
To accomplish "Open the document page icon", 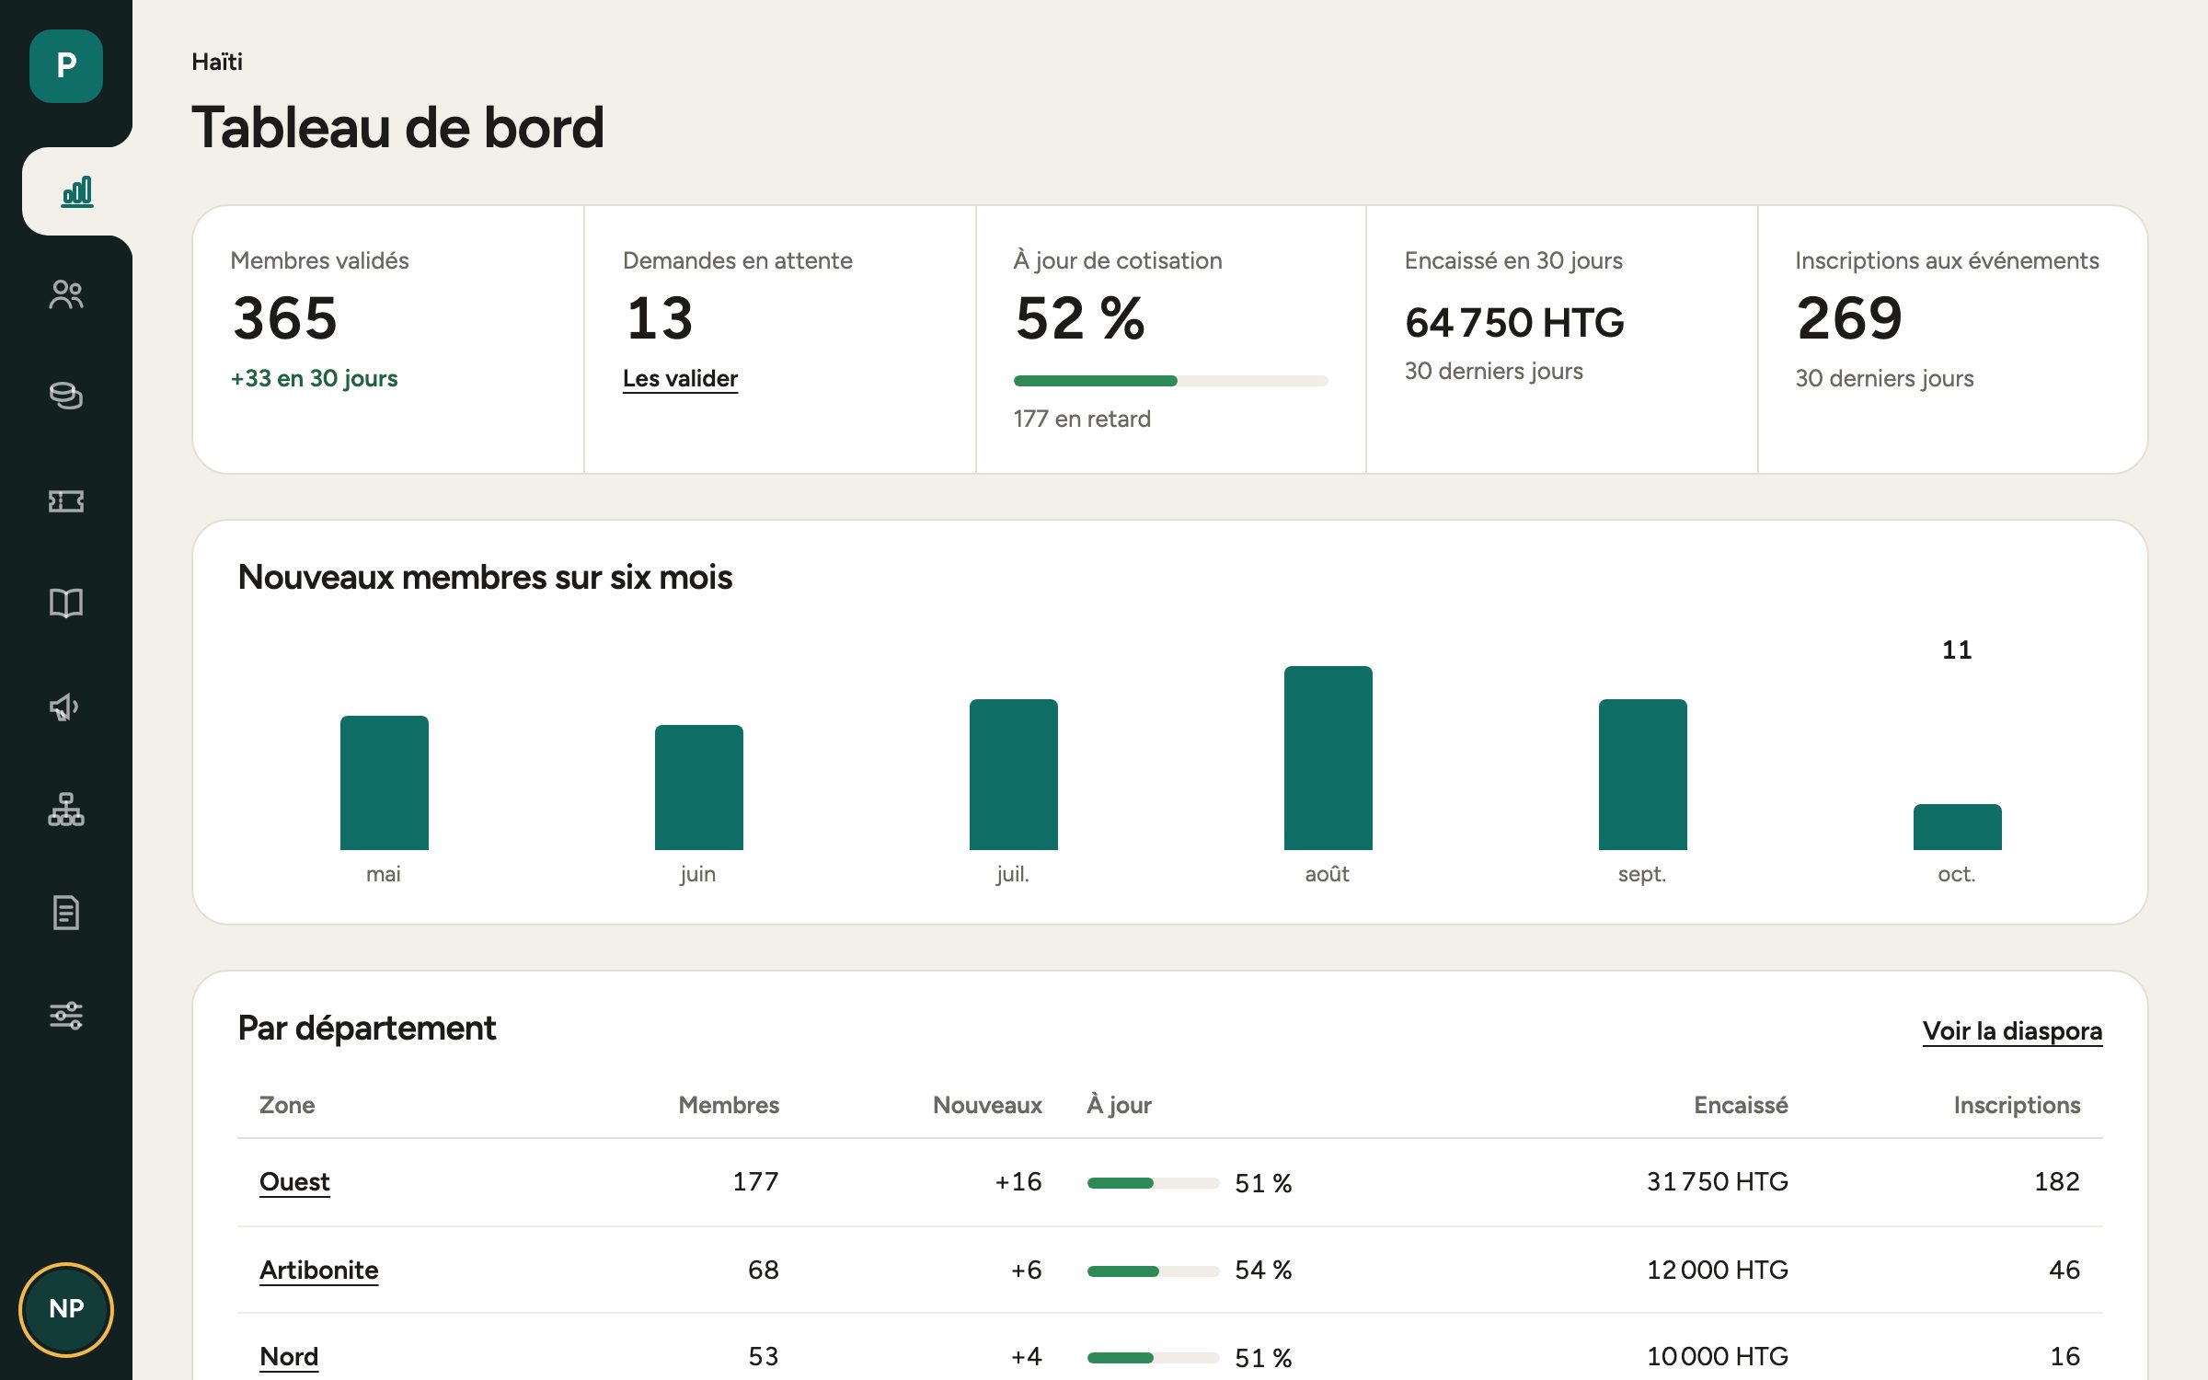I will pyautogui.click(x=66, y=913).
